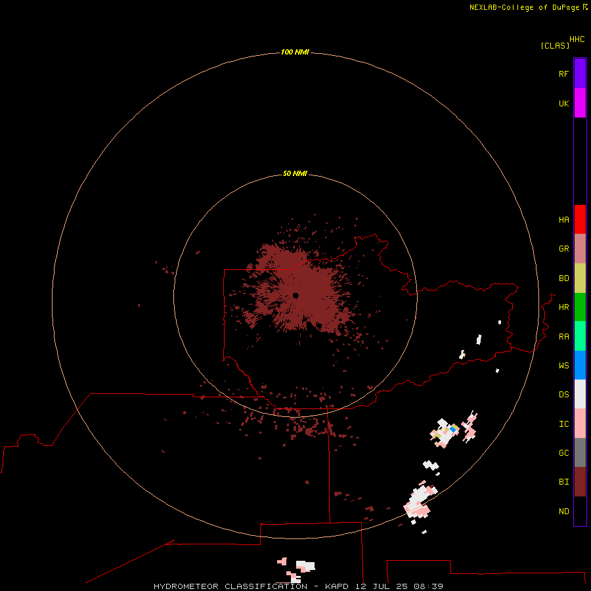Click the purple RF legend swatch
This screenshot has height=591, width=591.
click(x=580, y=74)
